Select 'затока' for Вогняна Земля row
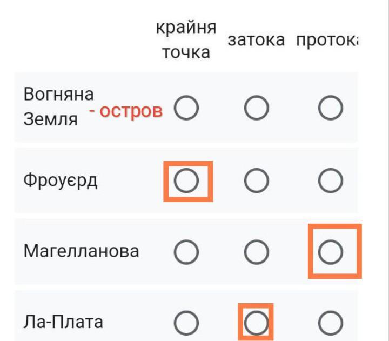The width and height of the screenshot is (389, 341). coord(257,108)
